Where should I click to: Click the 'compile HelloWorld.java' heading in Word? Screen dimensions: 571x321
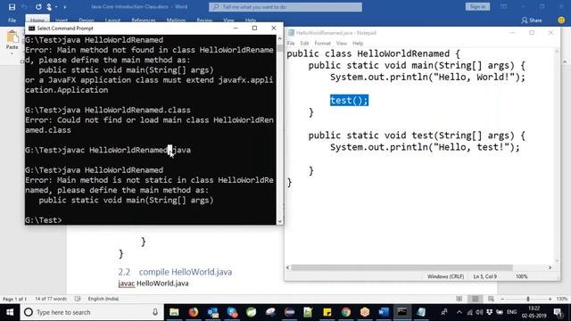coord(186,272)
